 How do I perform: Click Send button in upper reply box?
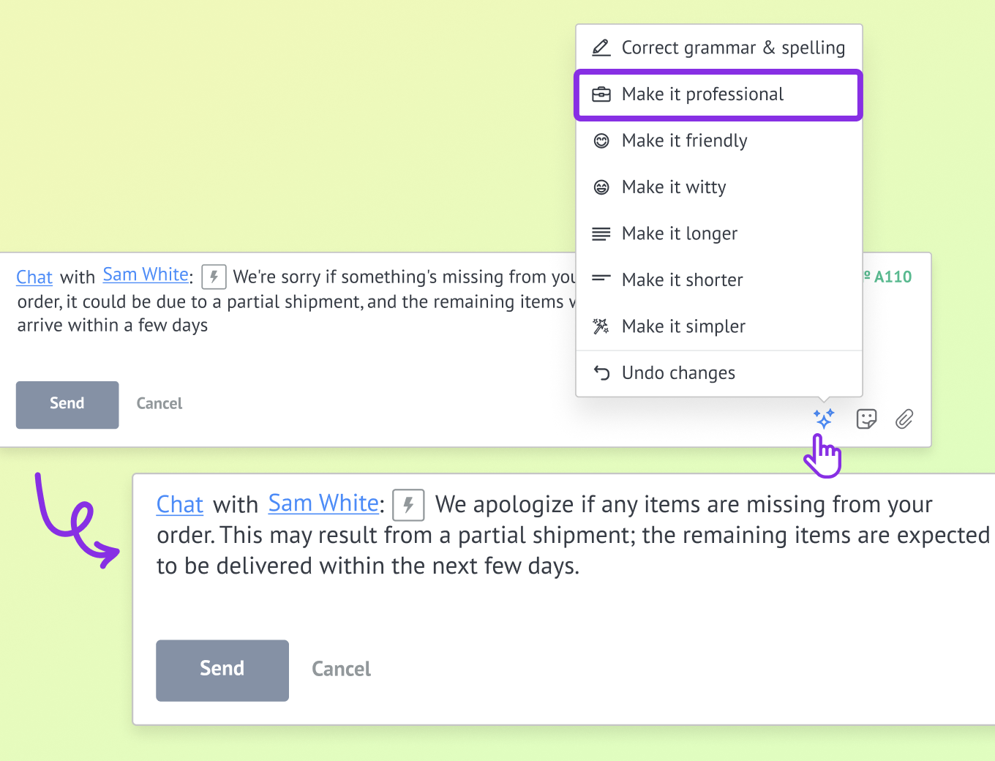(x=67, y=405)
